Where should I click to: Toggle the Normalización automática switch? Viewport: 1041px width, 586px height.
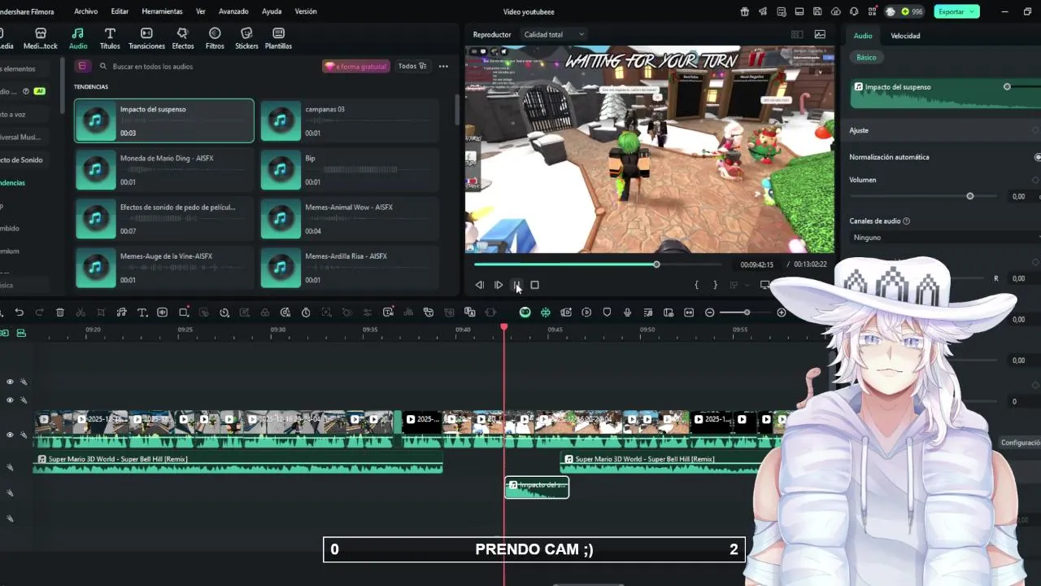1037,157
